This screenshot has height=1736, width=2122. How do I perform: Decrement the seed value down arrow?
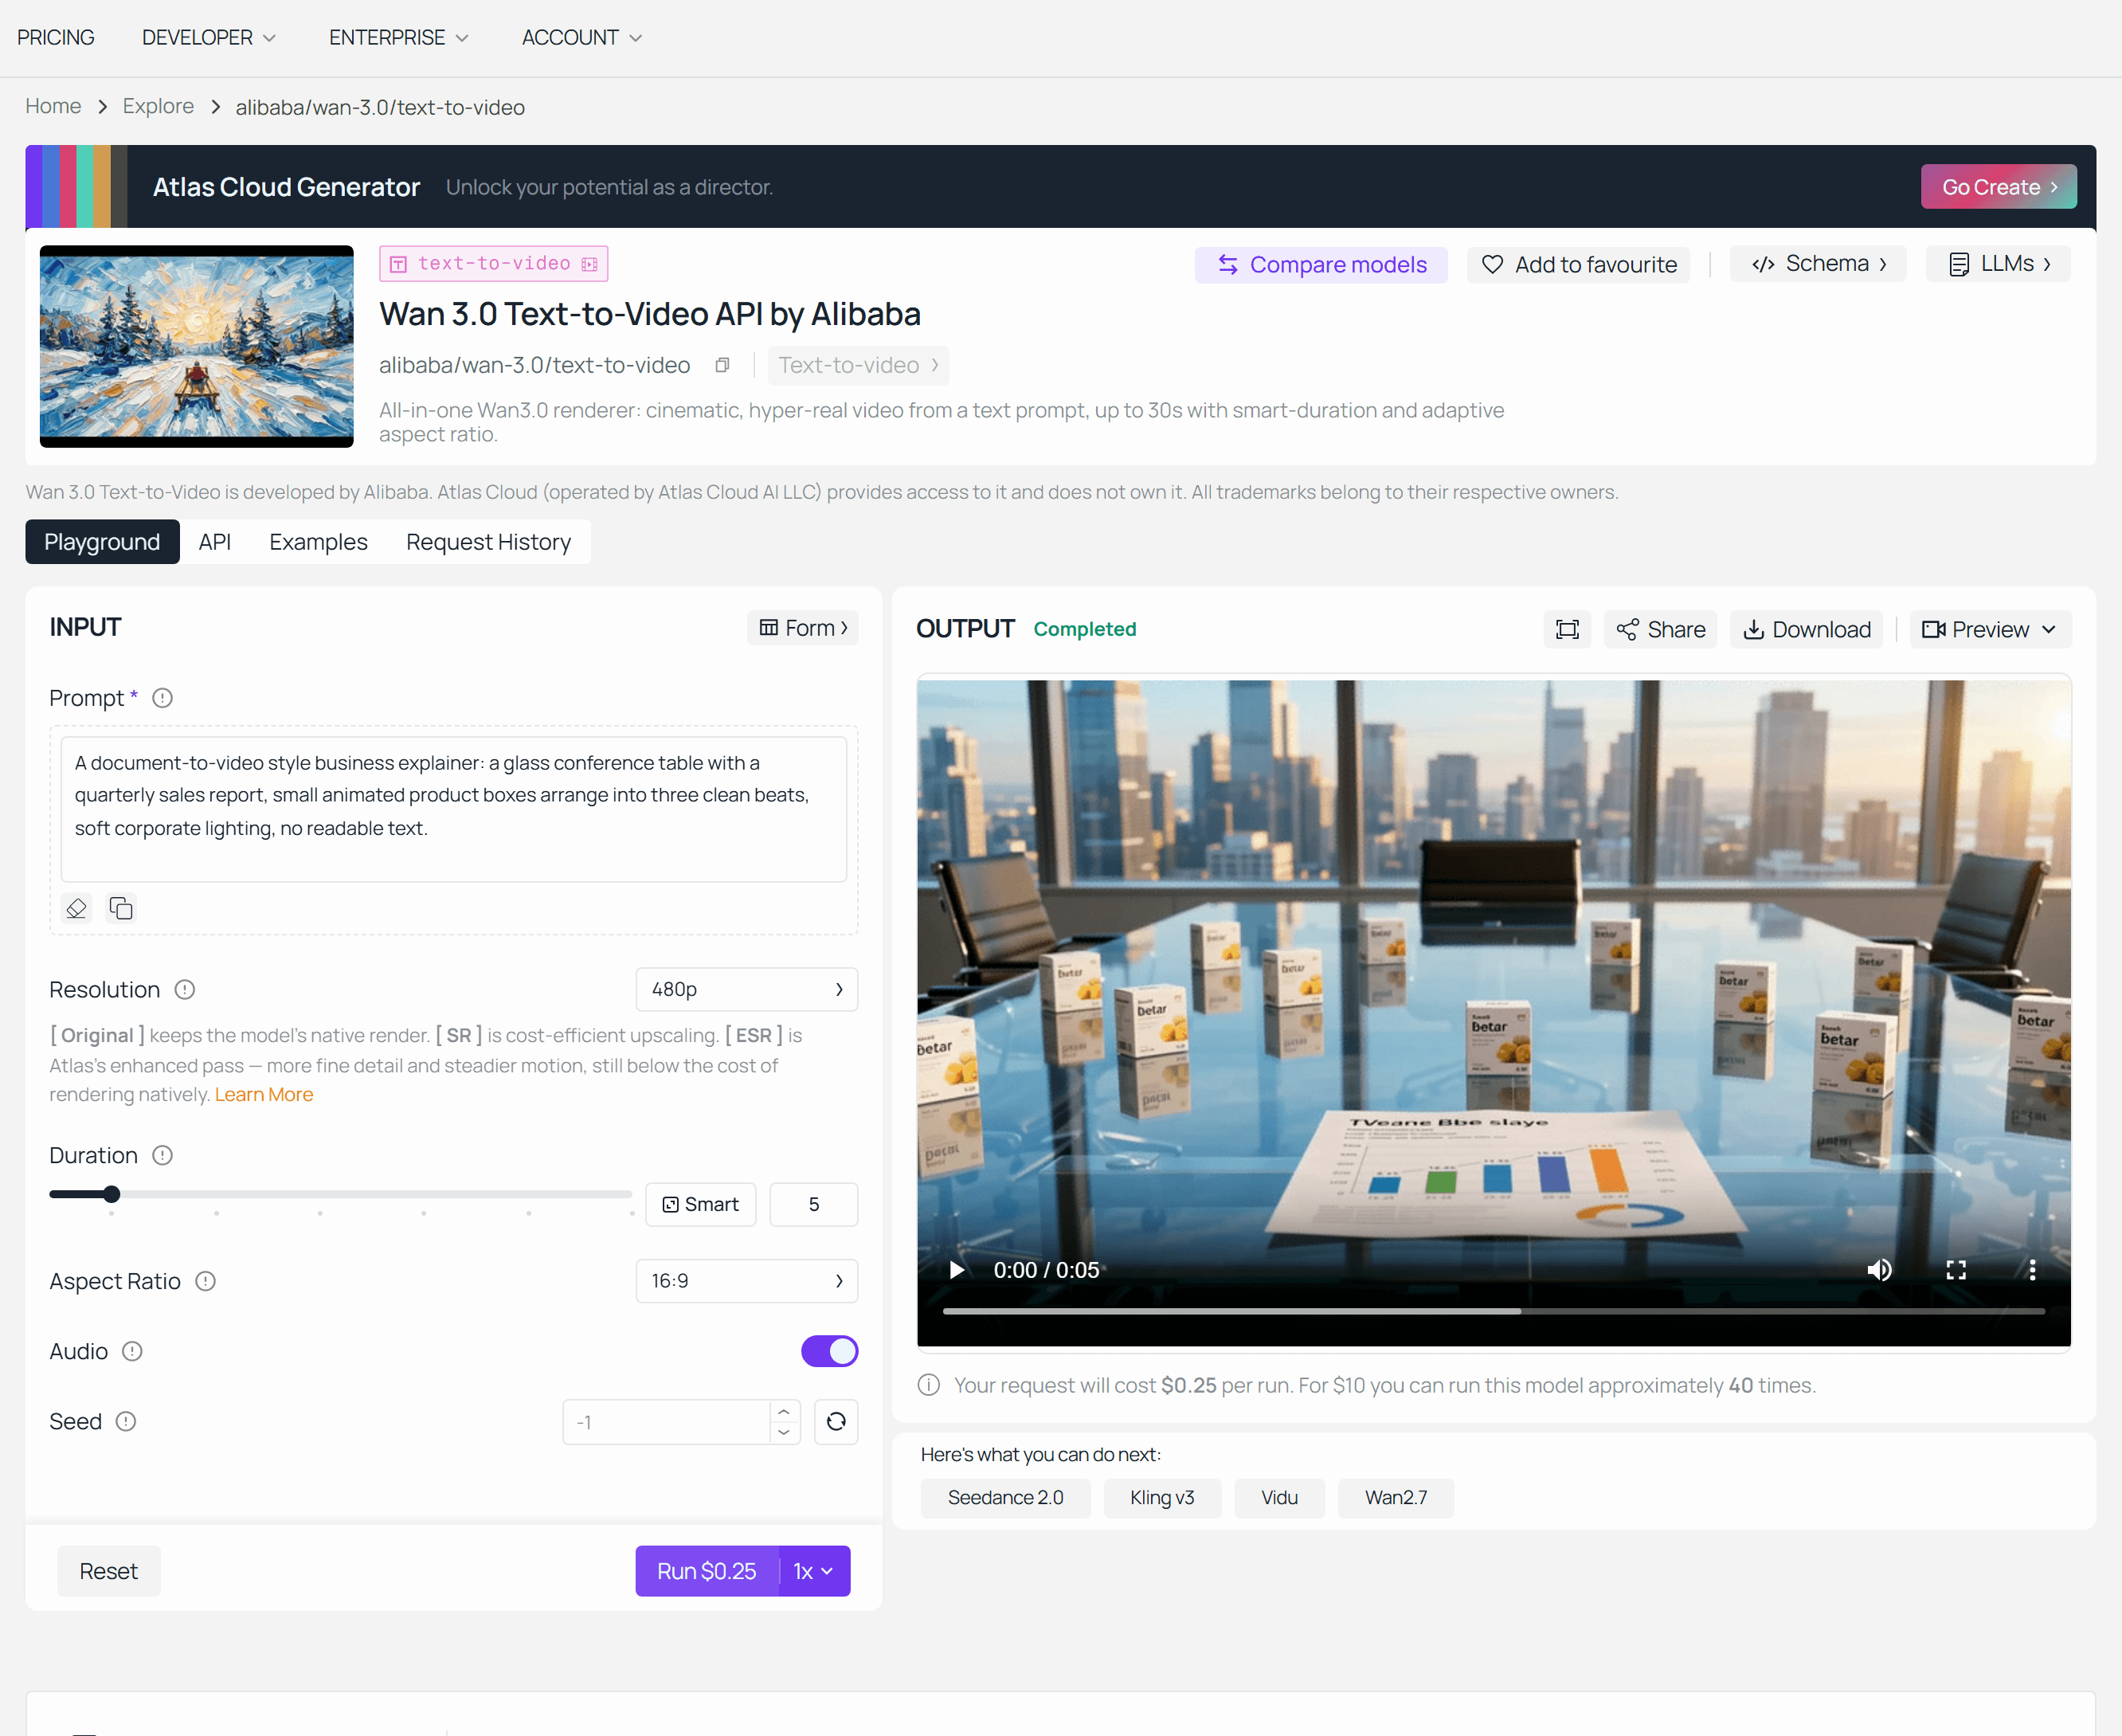[784, 1433]
